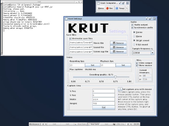Open the Menu in Krut Computer window

pyautogui.click(x=101, y=8)
